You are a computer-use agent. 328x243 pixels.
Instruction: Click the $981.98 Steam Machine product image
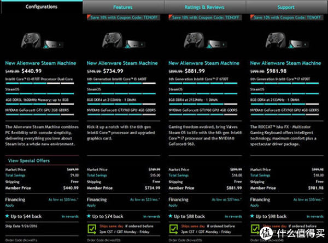point(287,41)
